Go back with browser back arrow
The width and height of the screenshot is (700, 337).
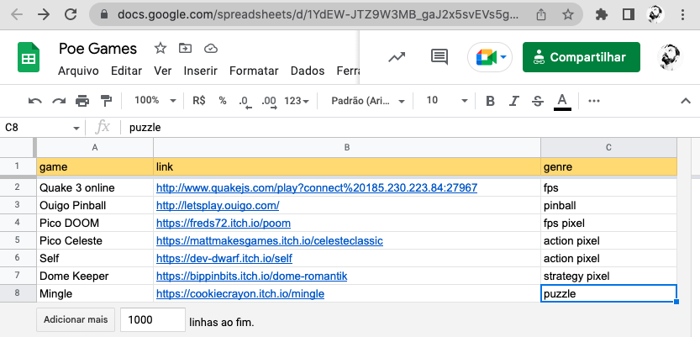point(17,15)
